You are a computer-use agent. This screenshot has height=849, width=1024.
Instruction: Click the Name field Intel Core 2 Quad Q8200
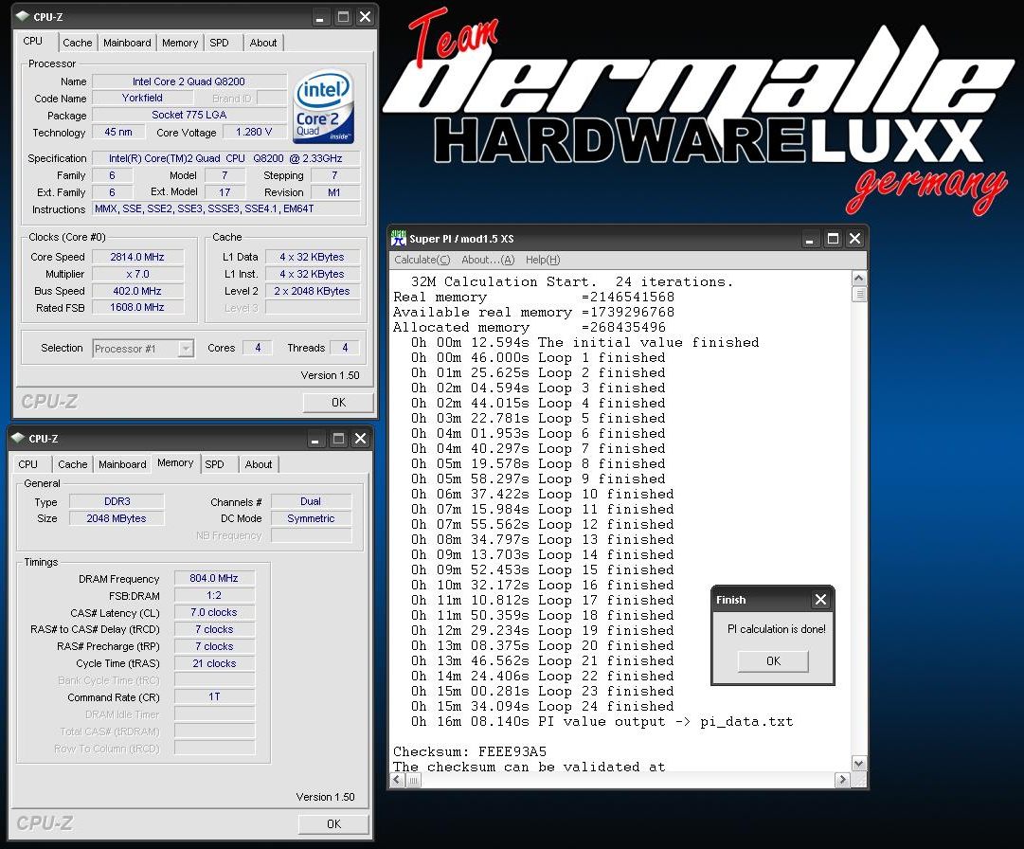pos(189,81)
